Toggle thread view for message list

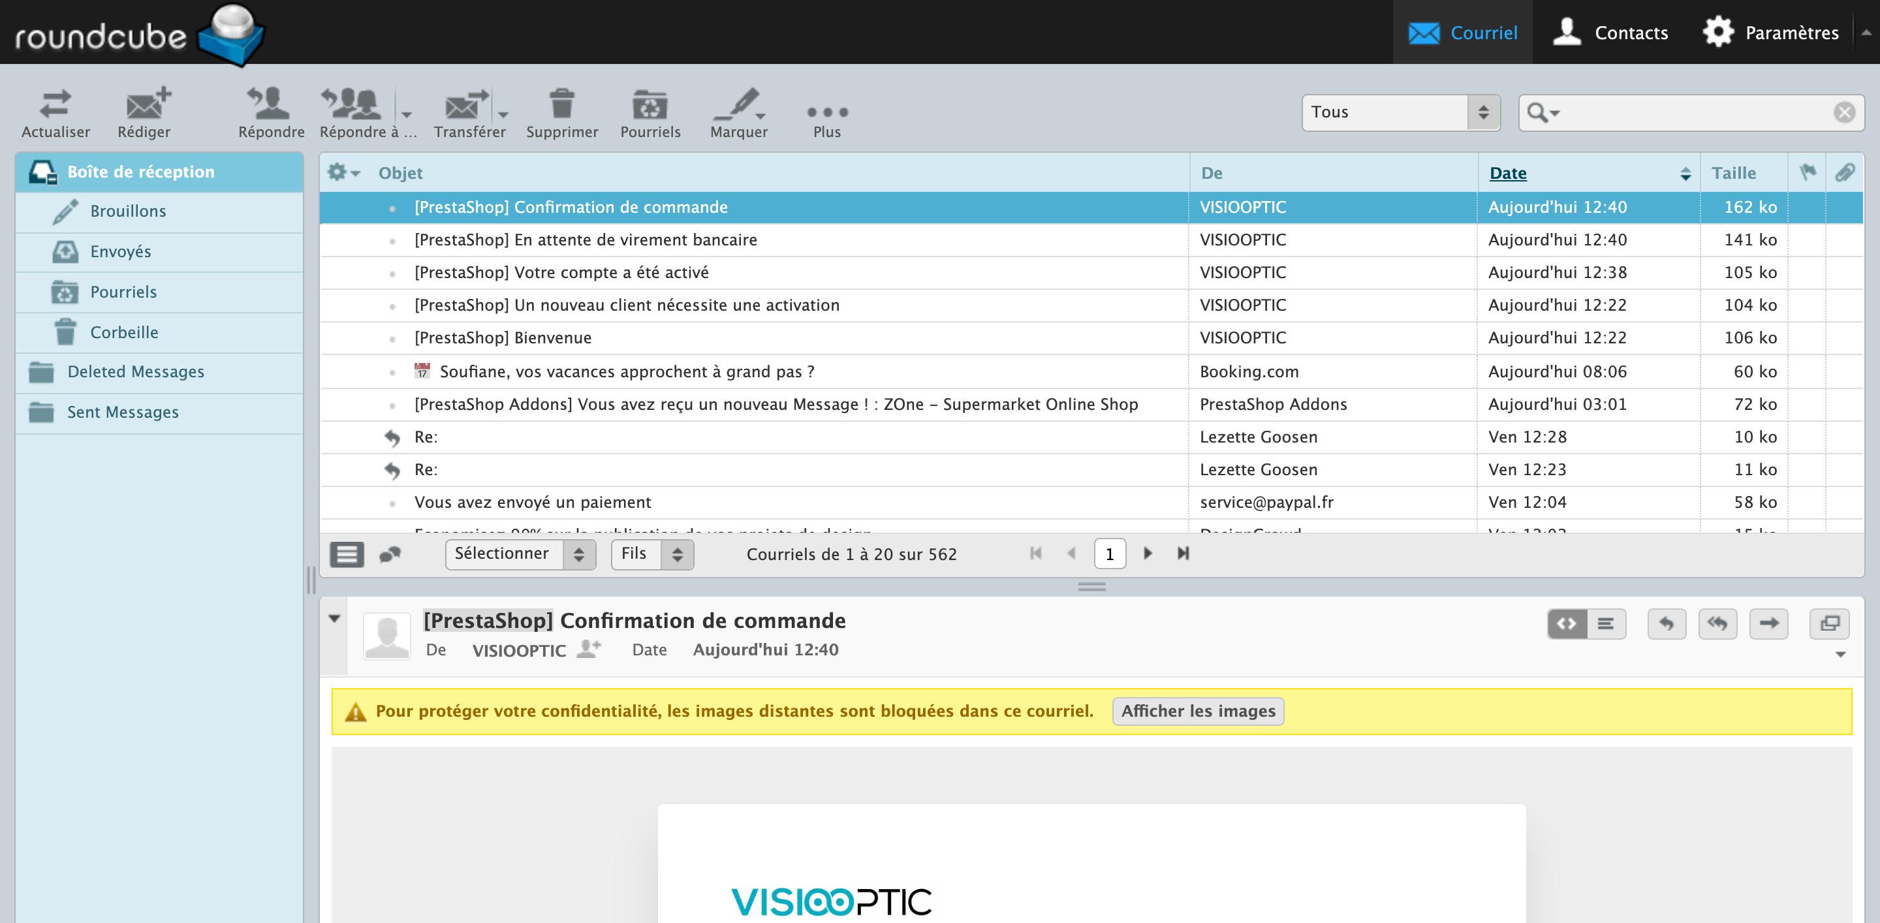click(390, 555)
